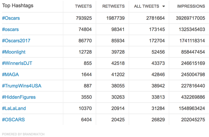Open the #Moonlight hashtag link
Screen dimensions: 209x137
(x=14, y=52)
